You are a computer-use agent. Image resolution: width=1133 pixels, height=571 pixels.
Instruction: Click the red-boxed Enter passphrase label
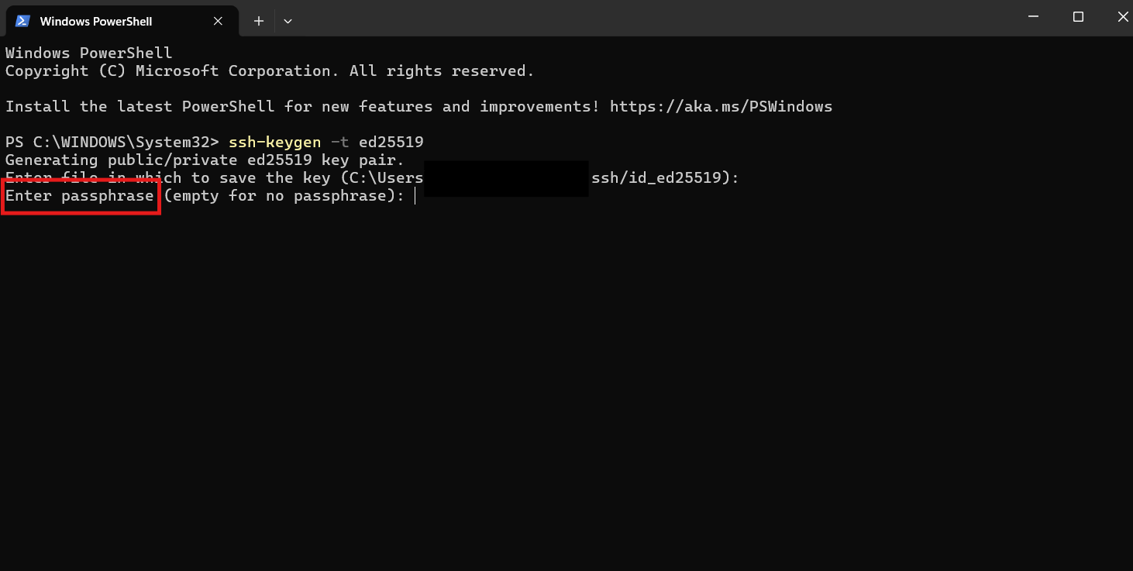[80, 196]
